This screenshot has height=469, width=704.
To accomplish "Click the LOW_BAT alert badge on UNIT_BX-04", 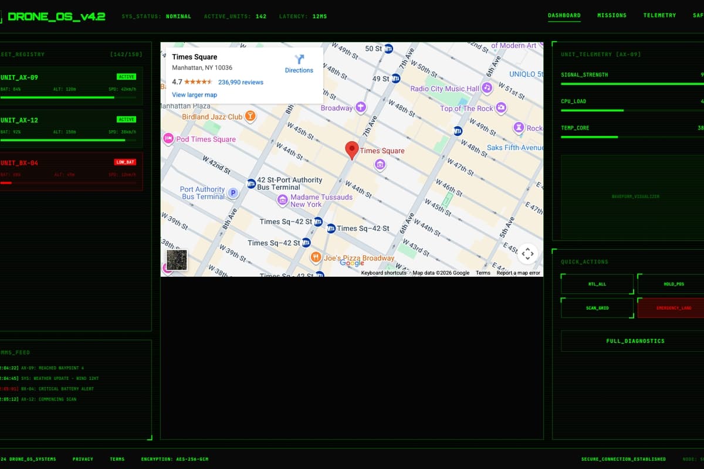I will coord(126,162).
